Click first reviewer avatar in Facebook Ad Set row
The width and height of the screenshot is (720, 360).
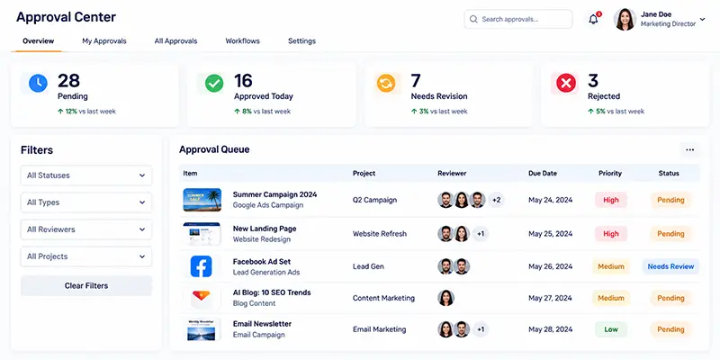(445, 266)
